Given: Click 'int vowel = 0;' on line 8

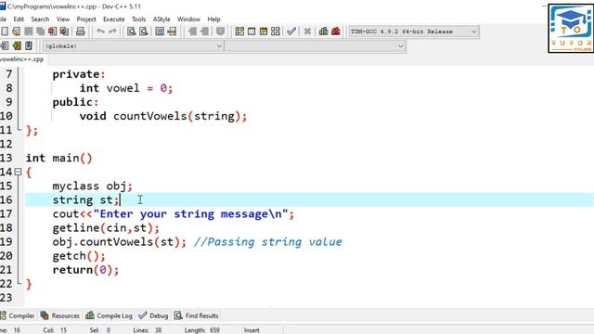Looking at the screenshot, I should (x=126, y=88).
